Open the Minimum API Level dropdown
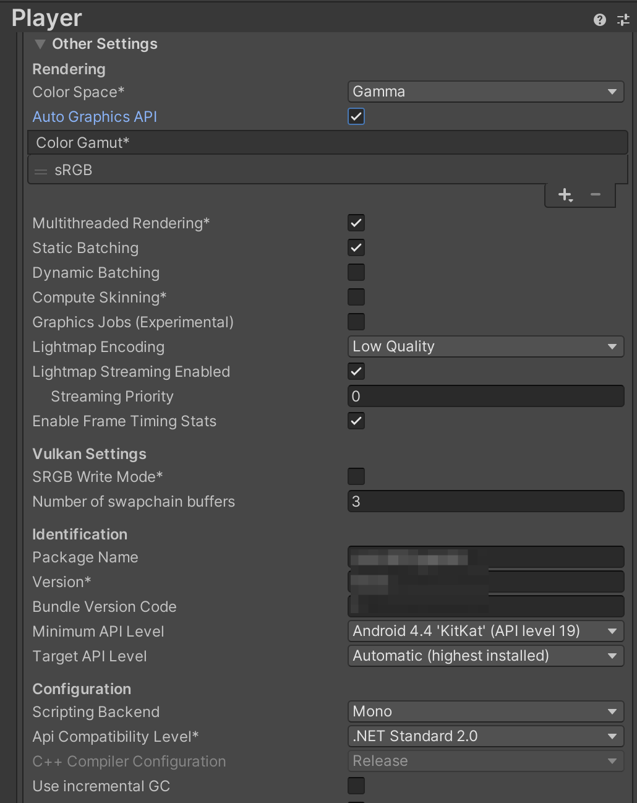Screen dimensions: 637x803 point(485,630)
